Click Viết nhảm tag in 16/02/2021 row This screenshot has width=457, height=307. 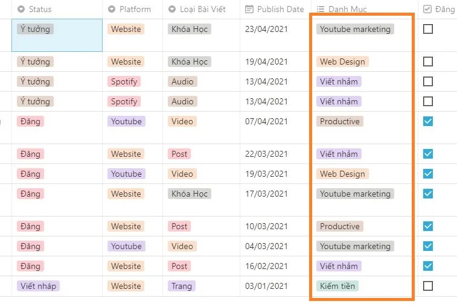(339, 266)
